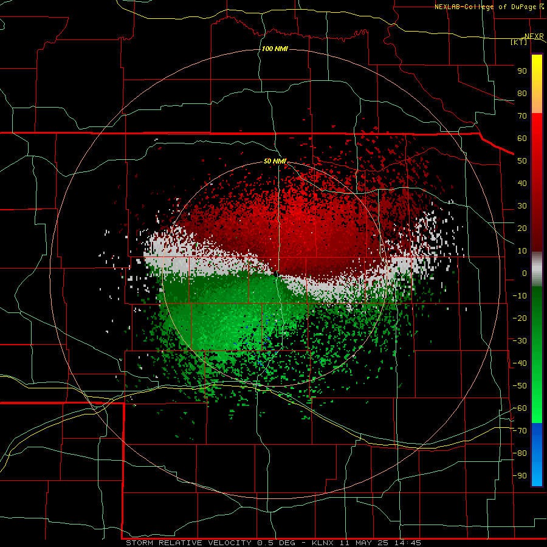Click the 40 value on velocity scale
Screen dimensions: 547x547
522,183
